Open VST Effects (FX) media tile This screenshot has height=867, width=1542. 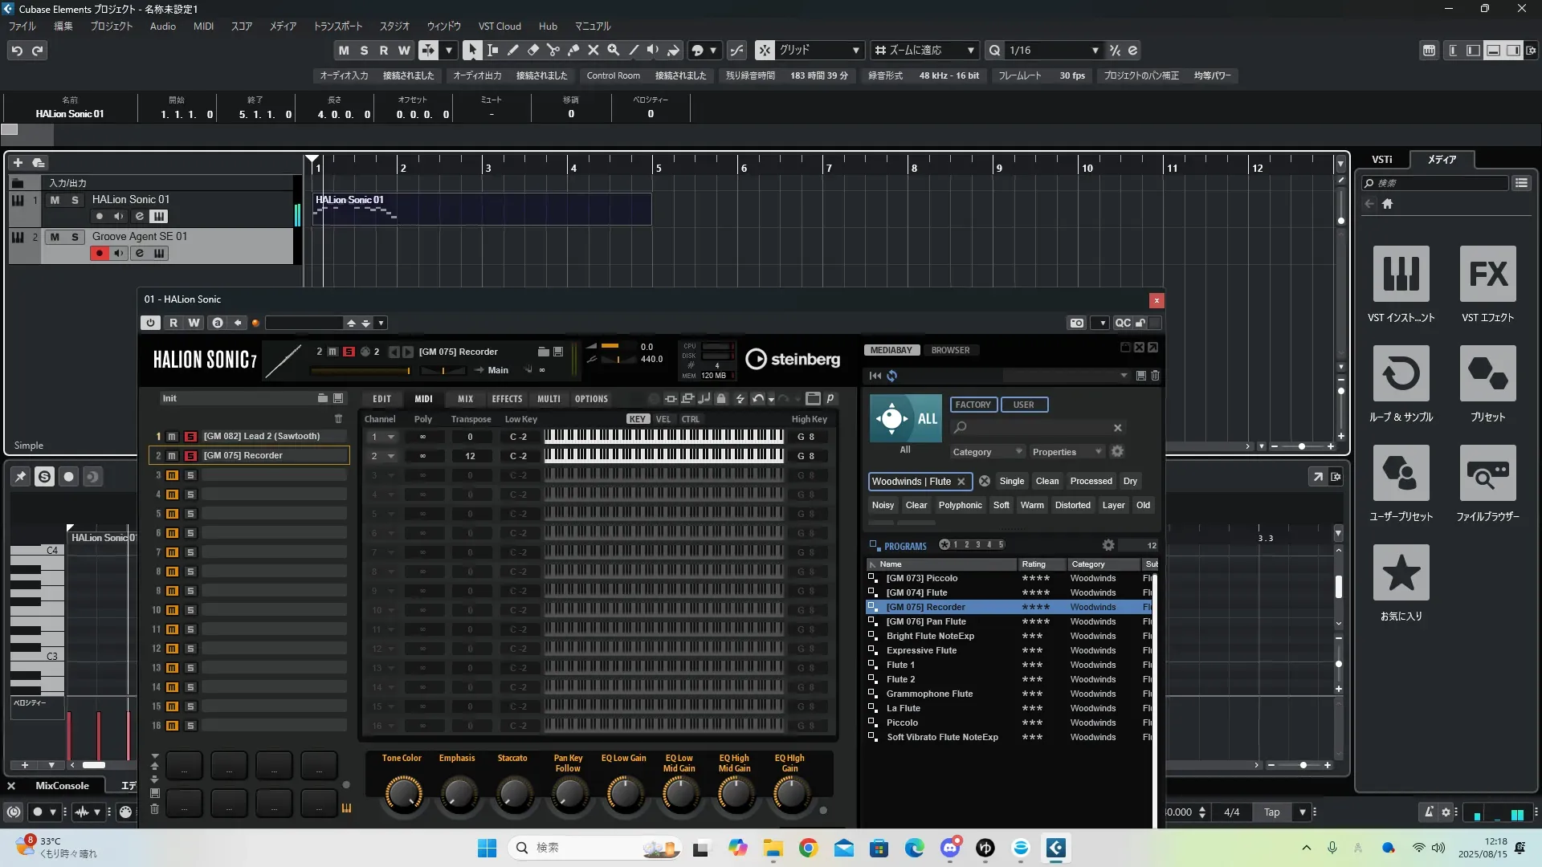[1487, 275]
